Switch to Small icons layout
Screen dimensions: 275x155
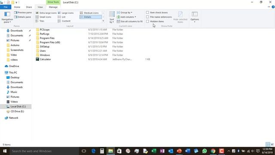coord(43,17)
